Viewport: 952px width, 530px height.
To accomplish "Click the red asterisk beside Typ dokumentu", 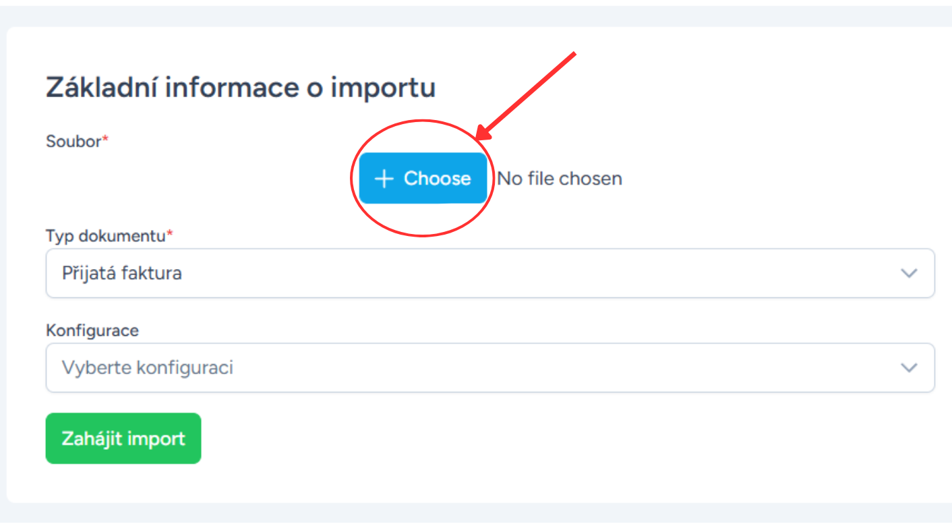I will pos(170,233).
